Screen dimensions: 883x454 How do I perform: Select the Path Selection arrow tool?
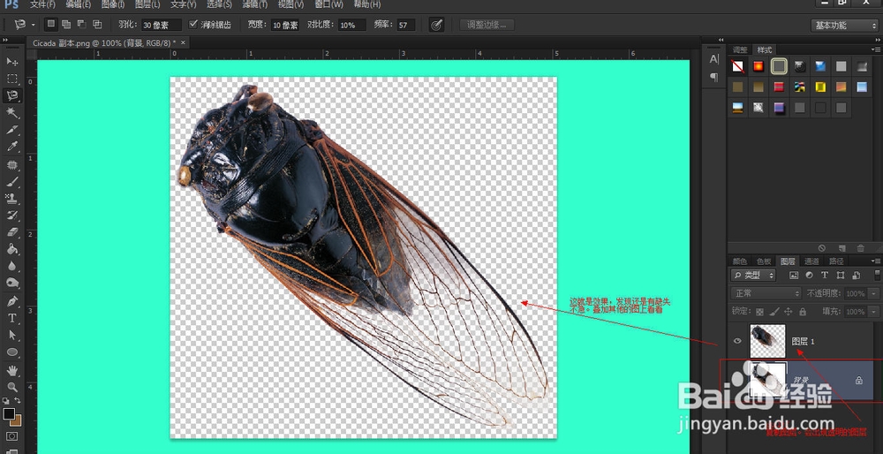point(11,335)
